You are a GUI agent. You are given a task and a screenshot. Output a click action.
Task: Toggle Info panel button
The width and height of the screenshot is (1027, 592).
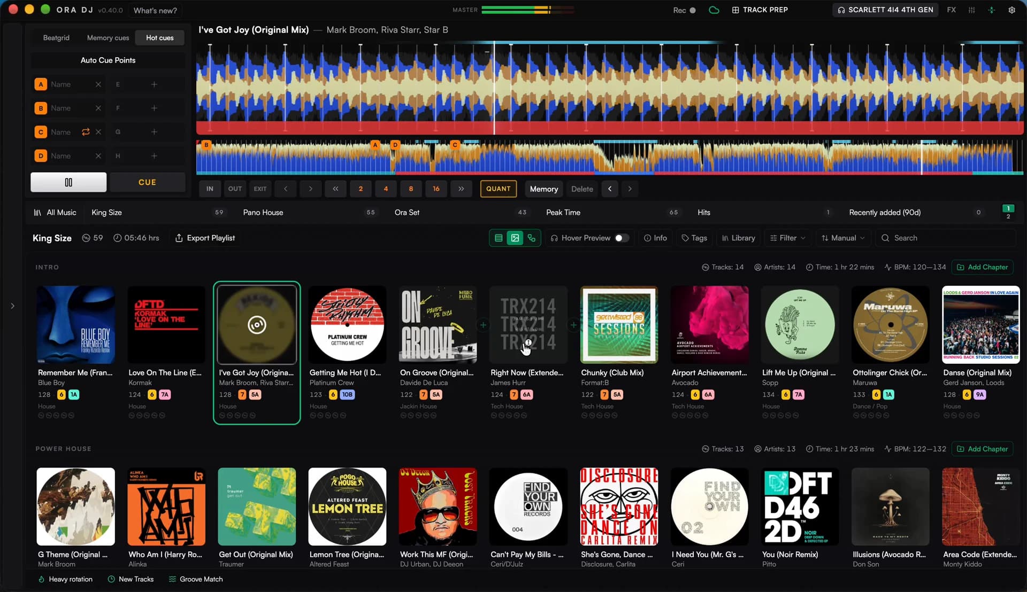click(x=655, y=238)
